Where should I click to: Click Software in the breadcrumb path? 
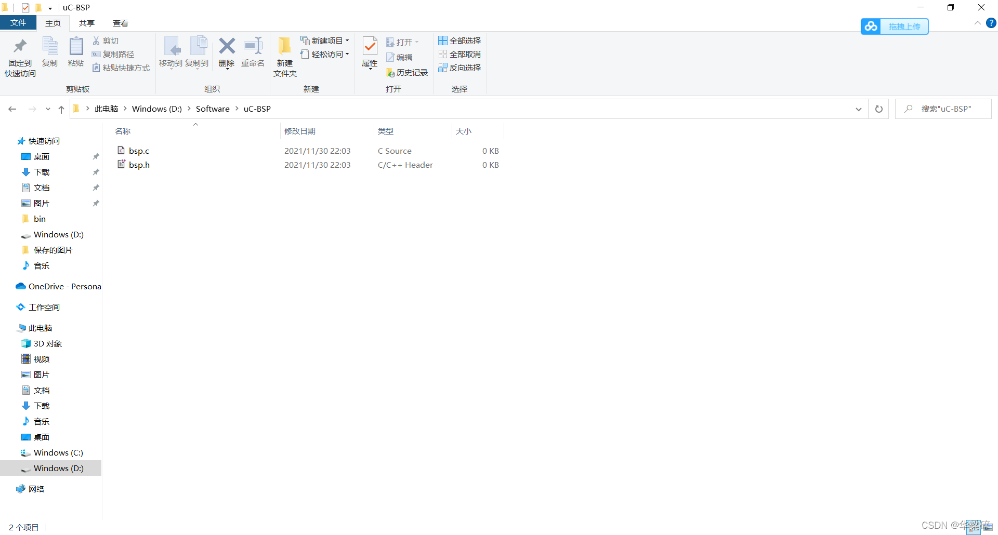point(213,109)
